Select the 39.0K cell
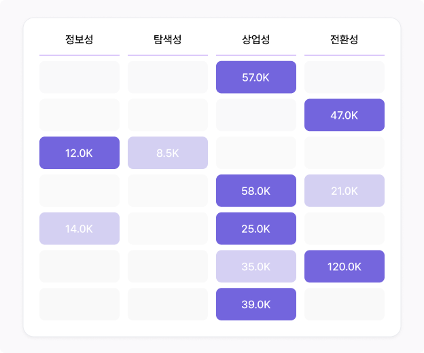This screenshot has width=424, height=353. point(256,304)
